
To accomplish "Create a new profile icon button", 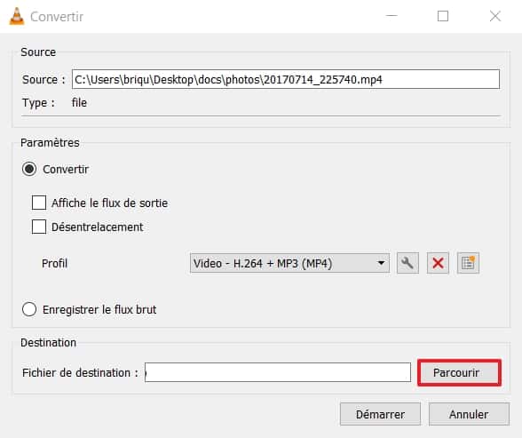I will tap(468, 263).
